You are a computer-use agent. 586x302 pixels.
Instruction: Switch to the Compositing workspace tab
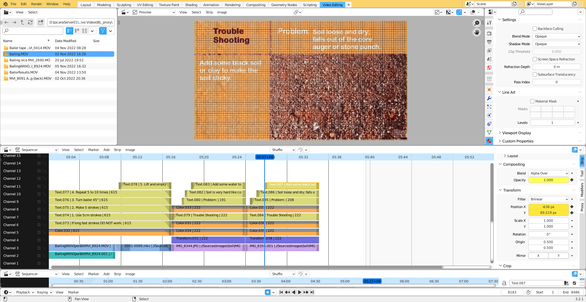pyautogui.click(x=256, y=5)
